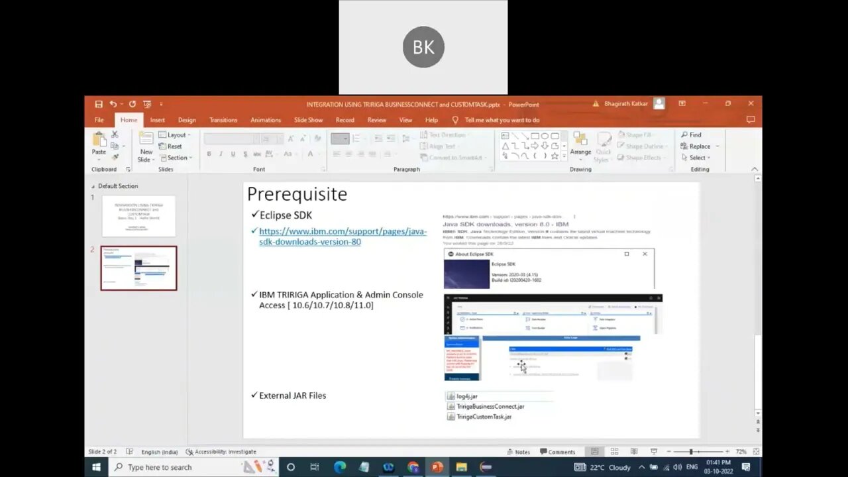Select the rectangle shape in gallery
This screenshot has width=848, height=477.
[535, 136]
